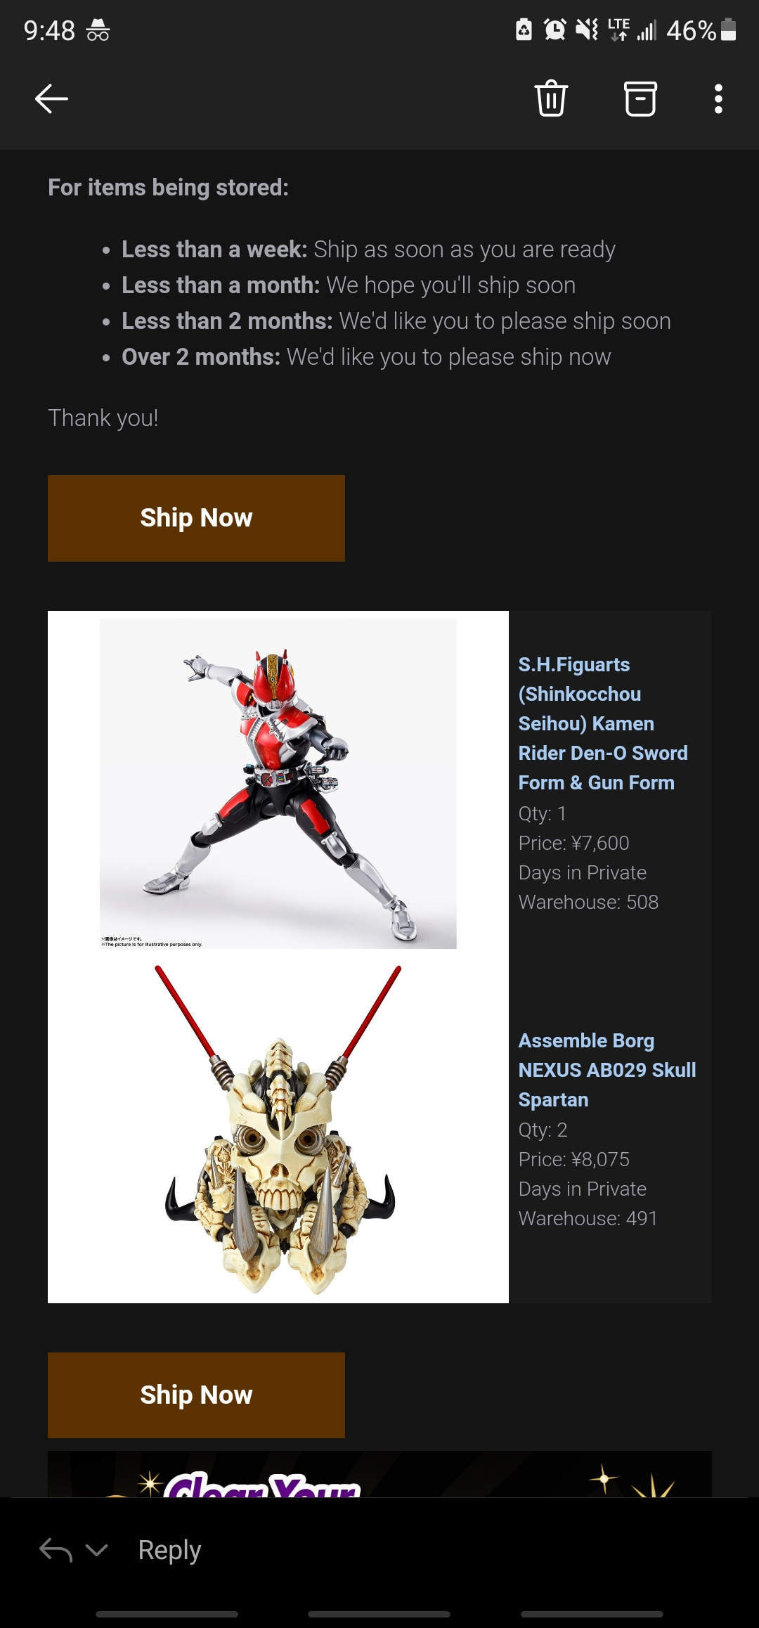
Task: Open the Kamen Rider Den-O product link
Action: pos(602,723)
